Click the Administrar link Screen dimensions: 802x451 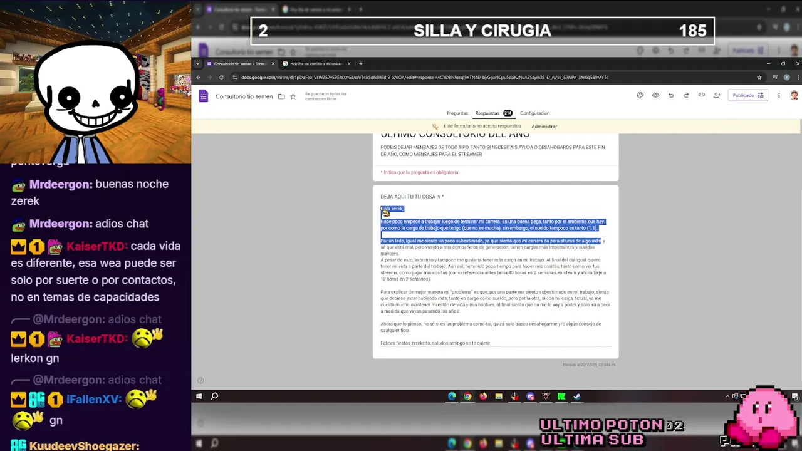[x=544, y=127]
